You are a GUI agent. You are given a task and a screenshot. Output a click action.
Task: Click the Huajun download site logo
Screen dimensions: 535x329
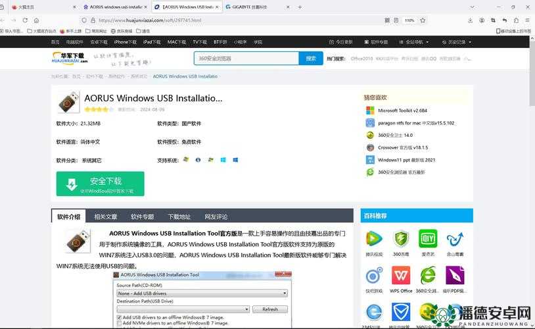coord(70,58)
